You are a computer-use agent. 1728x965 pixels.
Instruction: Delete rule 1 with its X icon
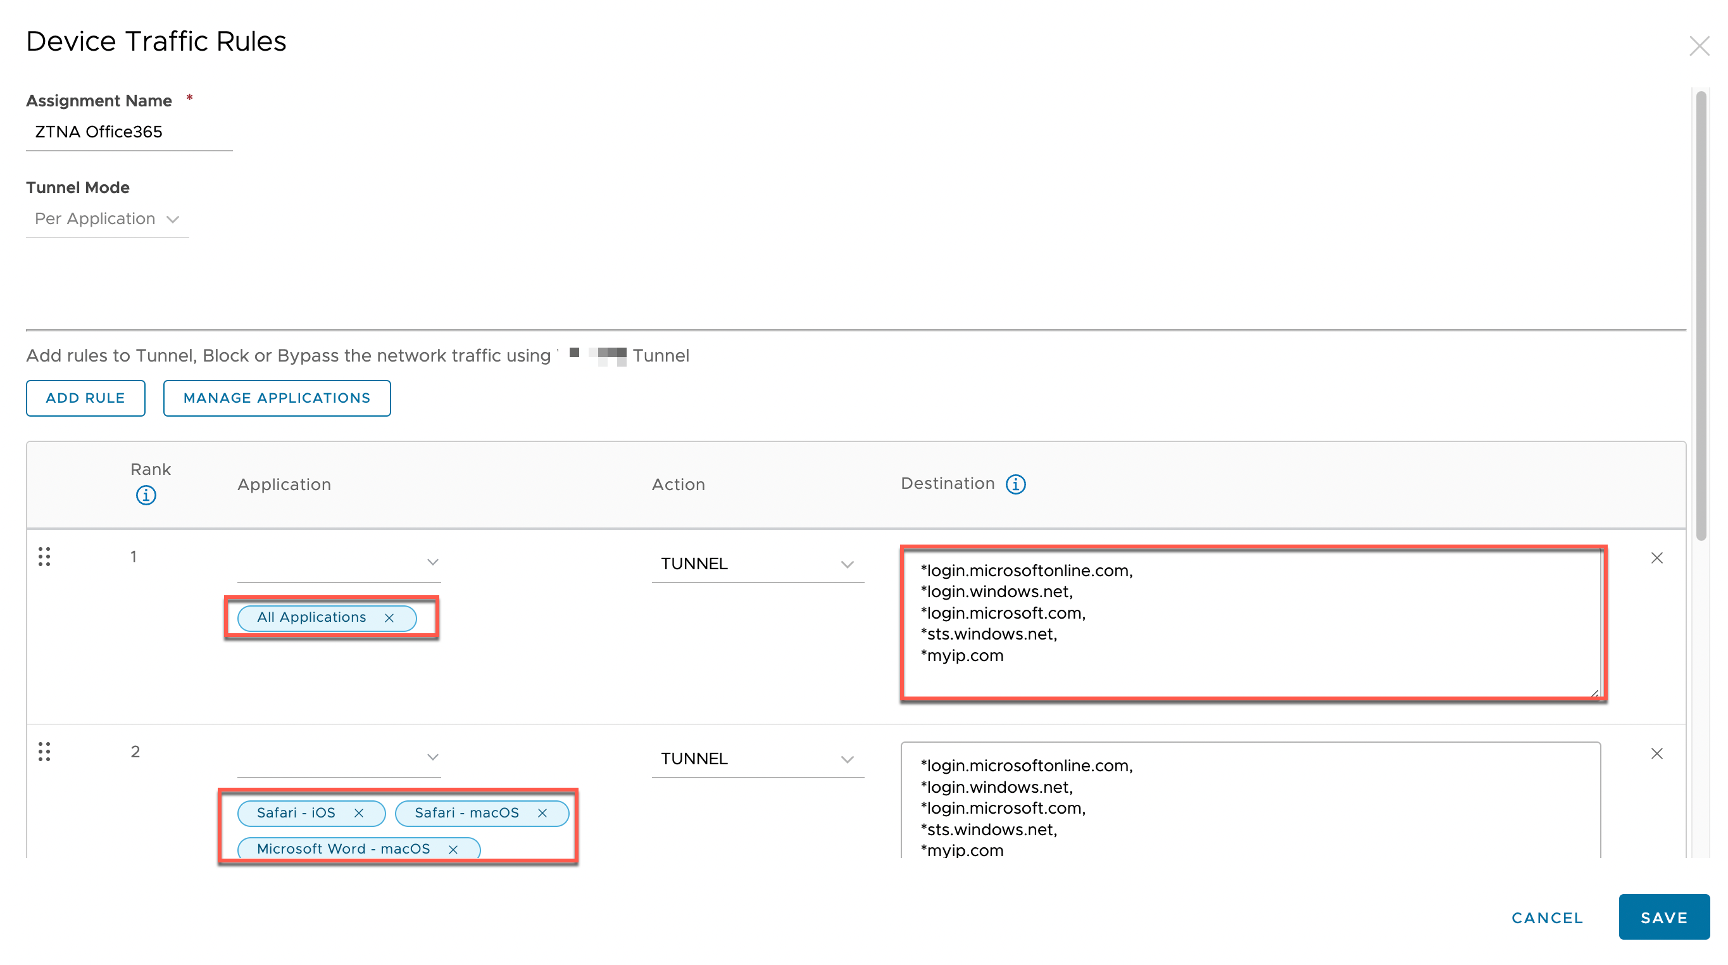pyautogui.click(x=1656, y=558)
